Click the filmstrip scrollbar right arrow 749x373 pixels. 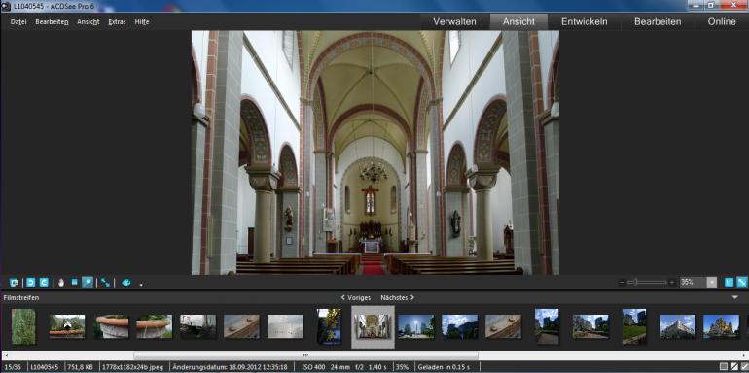[744, 356]
